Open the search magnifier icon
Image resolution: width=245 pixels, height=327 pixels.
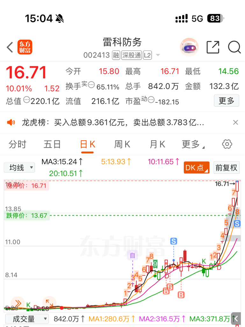coord(234,47)
